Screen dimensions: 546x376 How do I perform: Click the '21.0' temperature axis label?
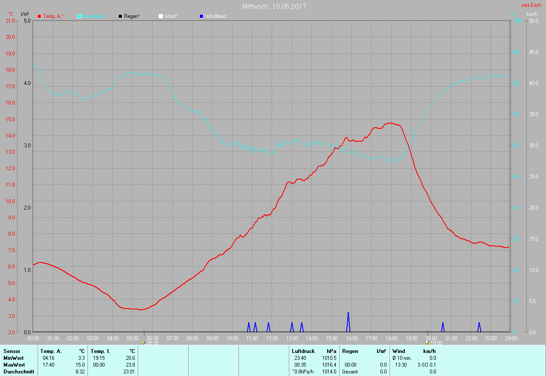click(10, 20)
